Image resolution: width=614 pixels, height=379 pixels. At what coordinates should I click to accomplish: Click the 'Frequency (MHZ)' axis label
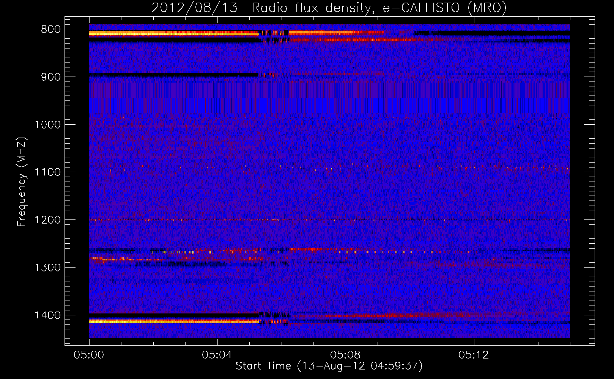tap(22, 182)
